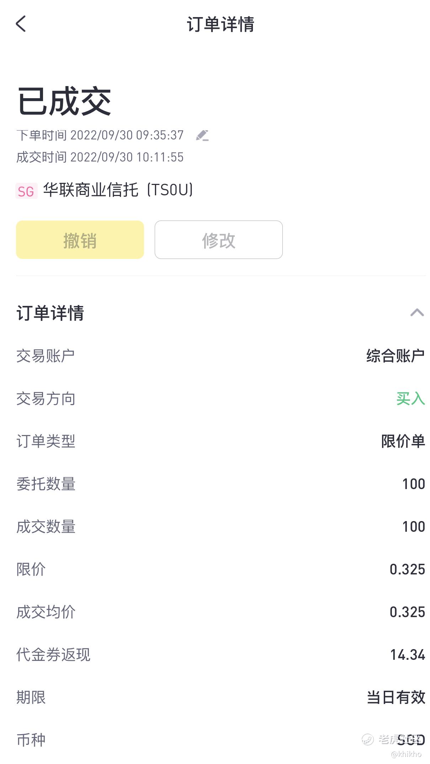The height and width of the screenshot is (764, 430).
Task: Tap the 委托数量 100 value
Action: click(414, 484)
